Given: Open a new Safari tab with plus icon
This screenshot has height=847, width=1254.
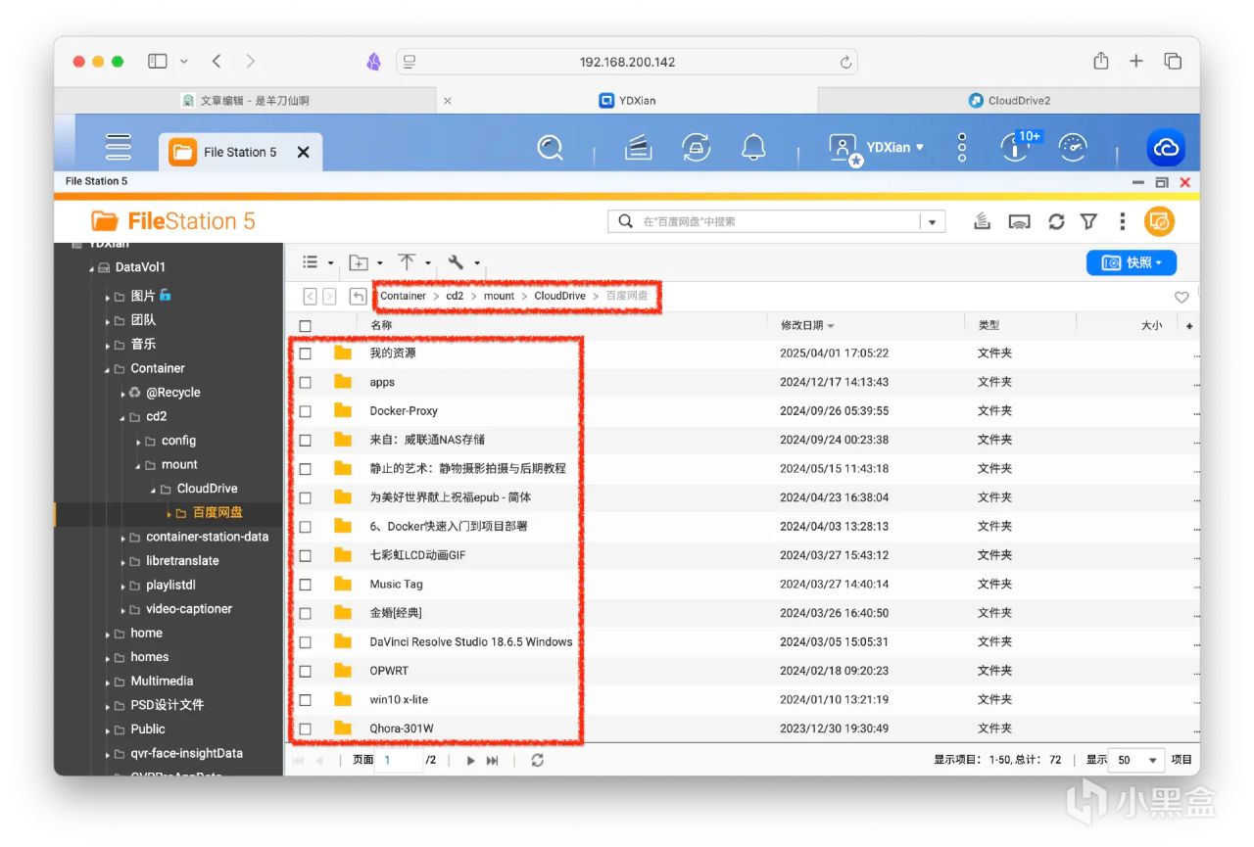Looking at the screenshot, I should (1136, 61).
